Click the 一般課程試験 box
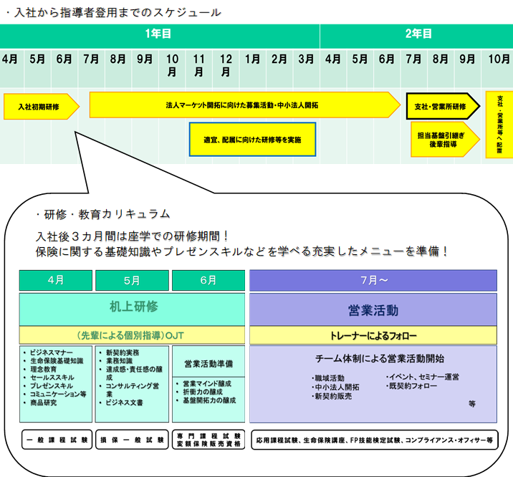 [x=55, y=440]
